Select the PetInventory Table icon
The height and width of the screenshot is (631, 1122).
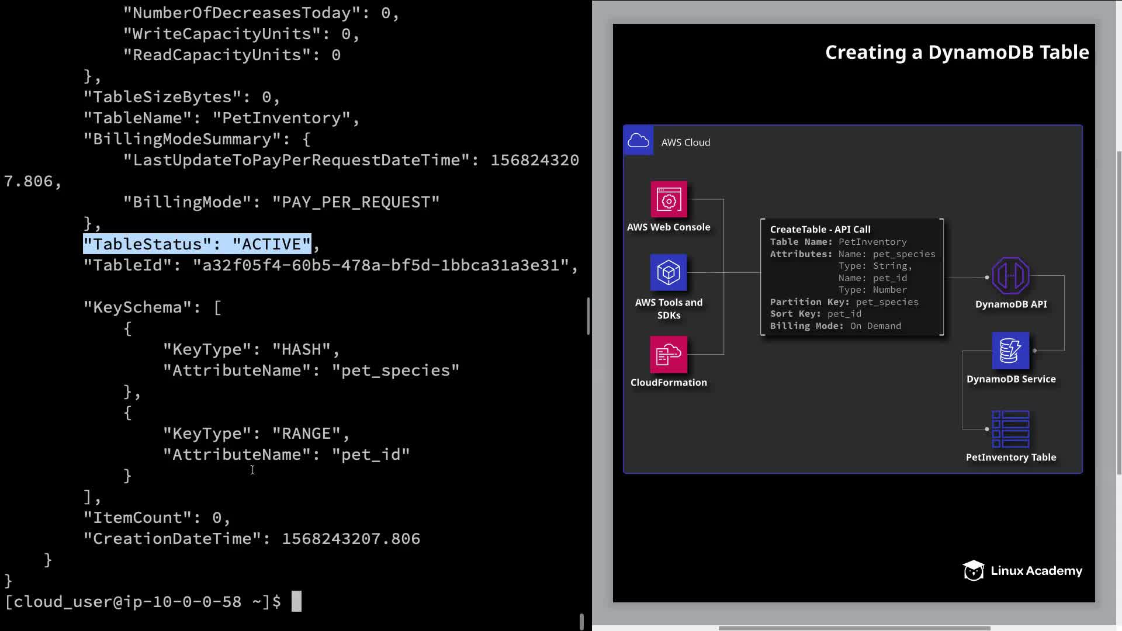click(1010, 429)
